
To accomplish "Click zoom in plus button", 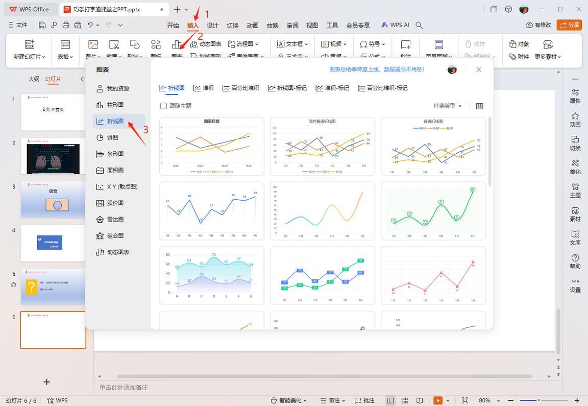I will pyautogui.click(x=577, y=400).
